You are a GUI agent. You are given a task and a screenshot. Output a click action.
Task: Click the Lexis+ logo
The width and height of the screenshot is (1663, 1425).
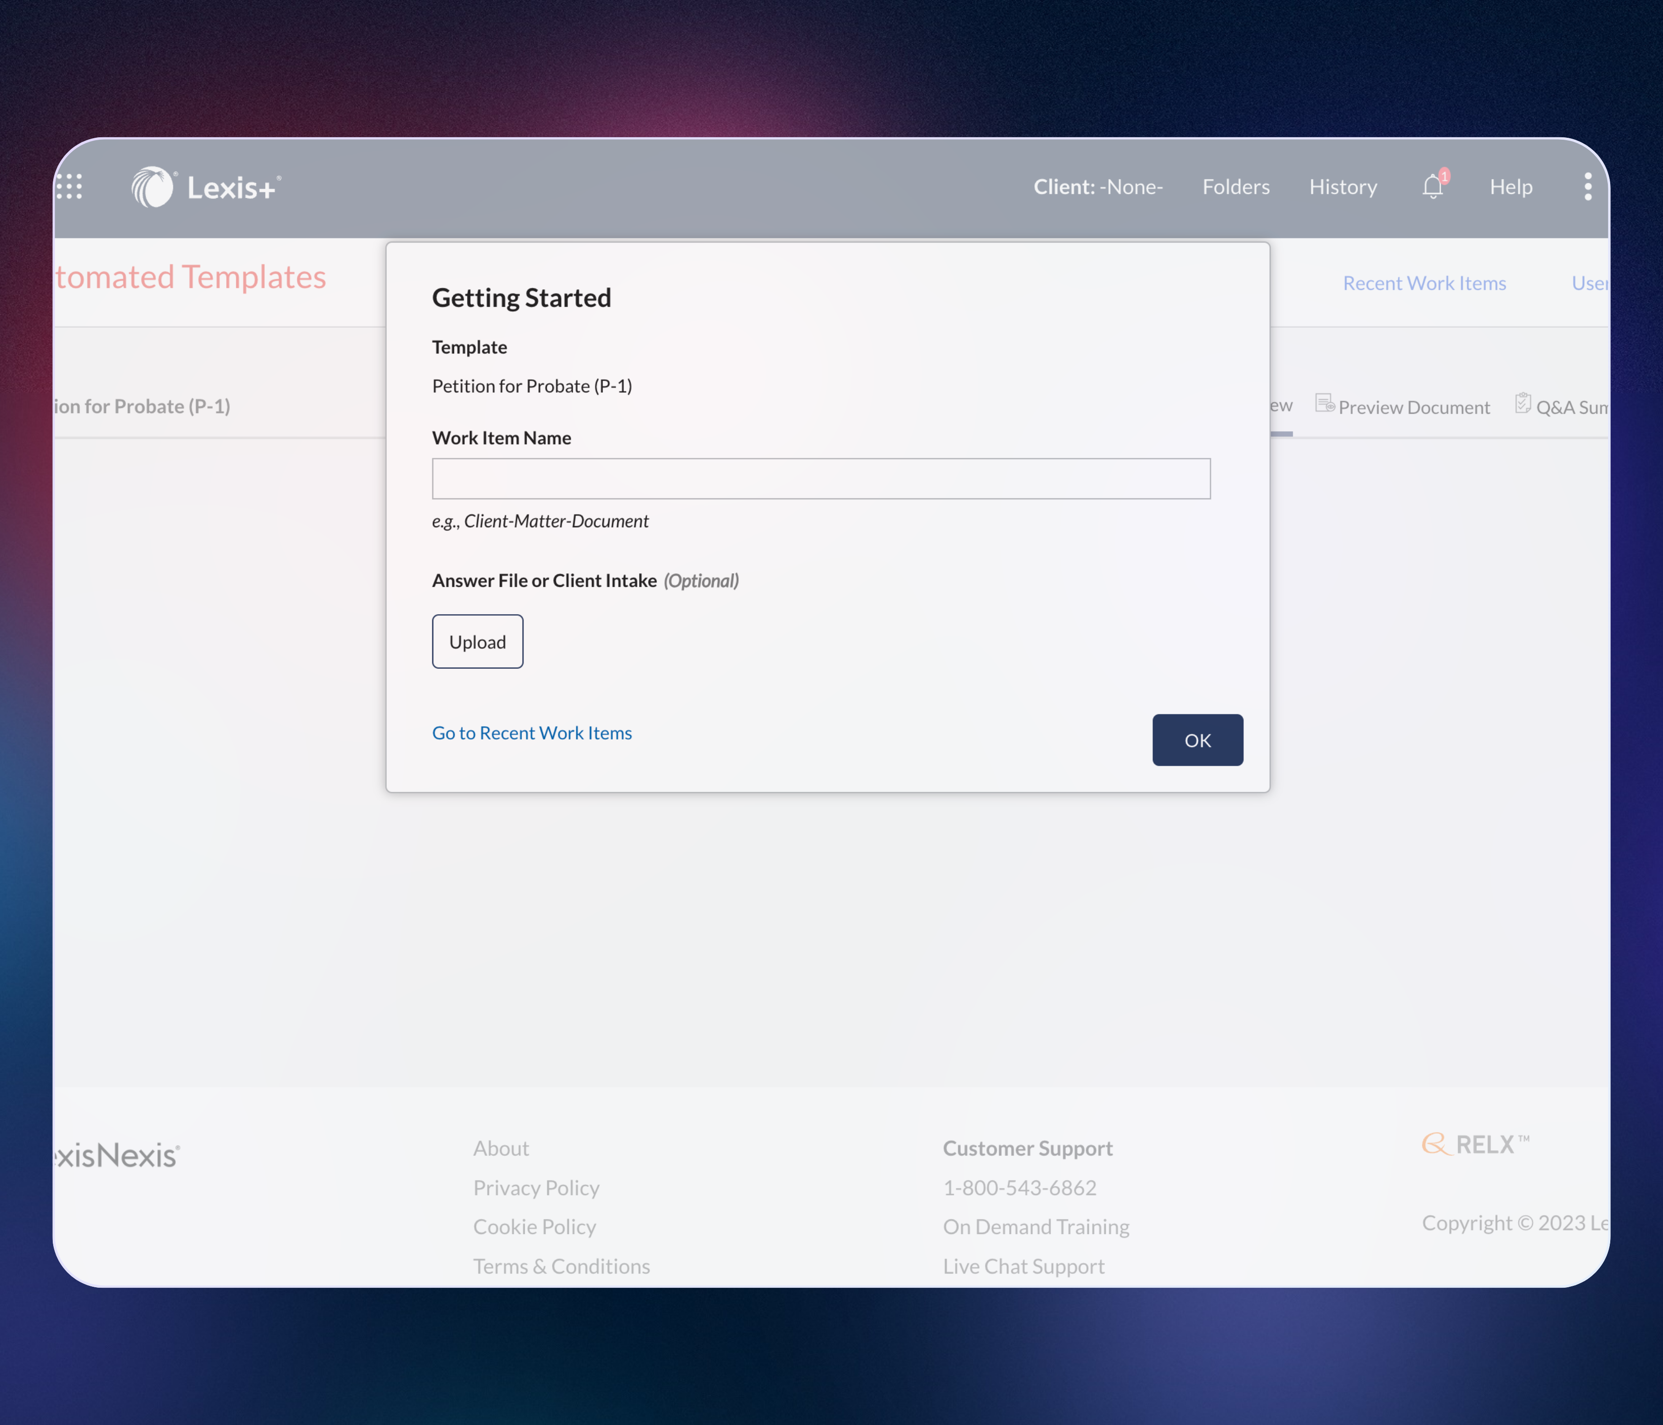(x=206, y=187)
